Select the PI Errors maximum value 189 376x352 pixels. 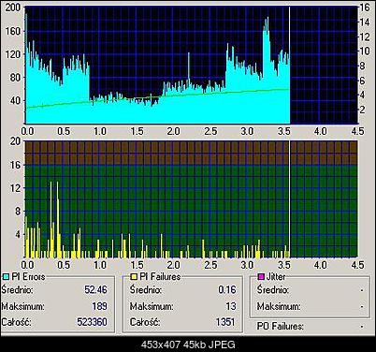[99, 306]
